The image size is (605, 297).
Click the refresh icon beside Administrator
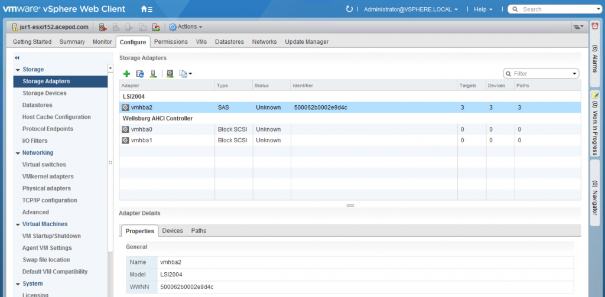click(x=349, y=9)
